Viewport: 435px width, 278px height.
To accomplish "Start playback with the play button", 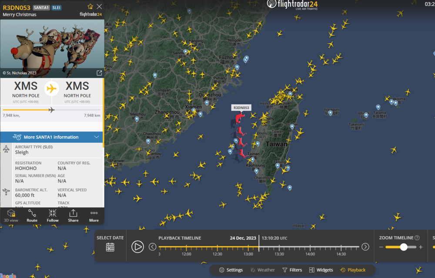I will pyautogui.click(x=137, y=247).
